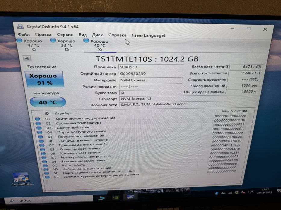Select the Критическое предупреждение row text

[85, 118]
